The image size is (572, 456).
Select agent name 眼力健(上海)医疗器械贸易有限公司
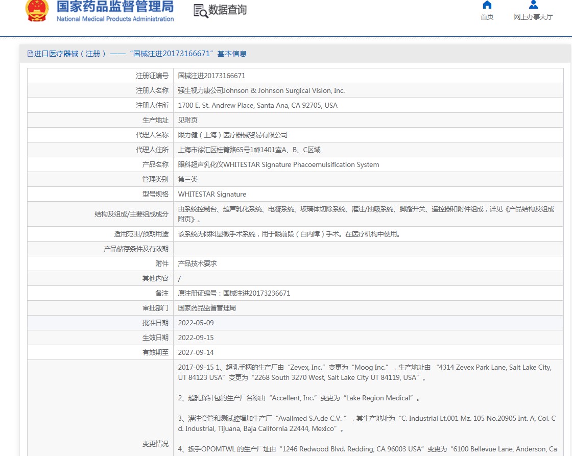233,135
